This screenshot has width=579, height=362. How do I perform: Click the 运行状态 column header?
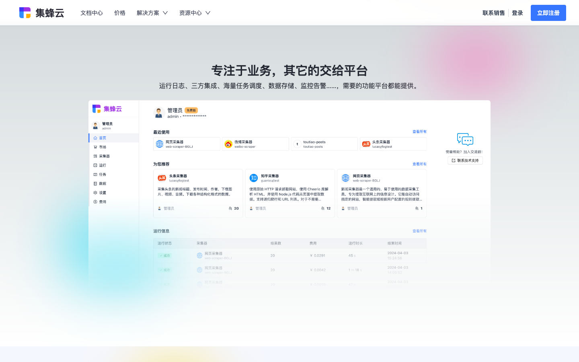click(x=165, y=243)
